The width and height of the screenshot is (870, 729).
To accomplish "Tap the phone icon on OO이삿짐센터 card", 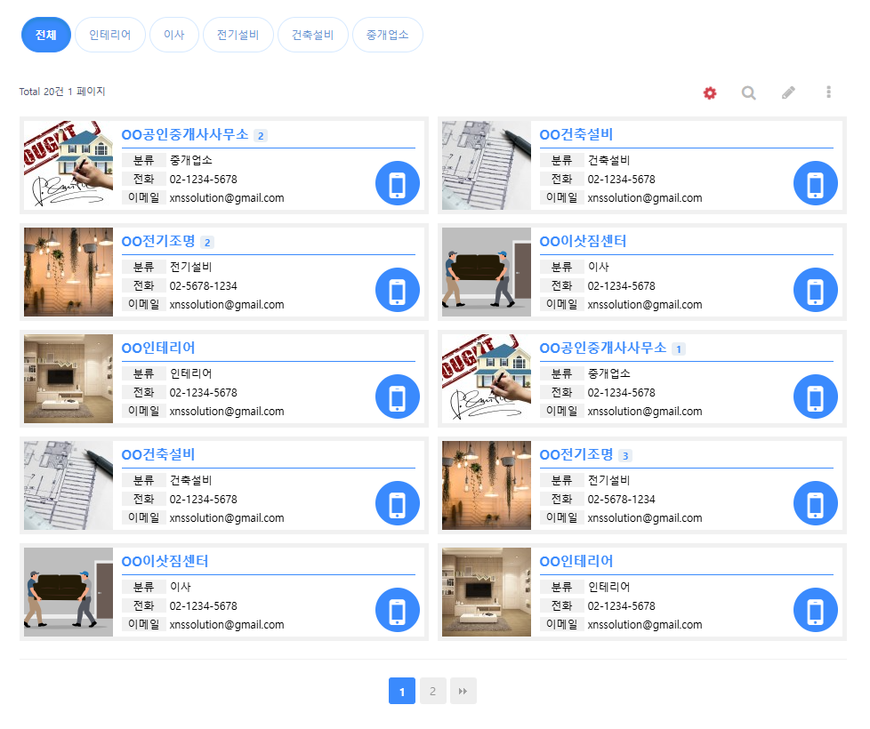I will [x=815, y=290].
